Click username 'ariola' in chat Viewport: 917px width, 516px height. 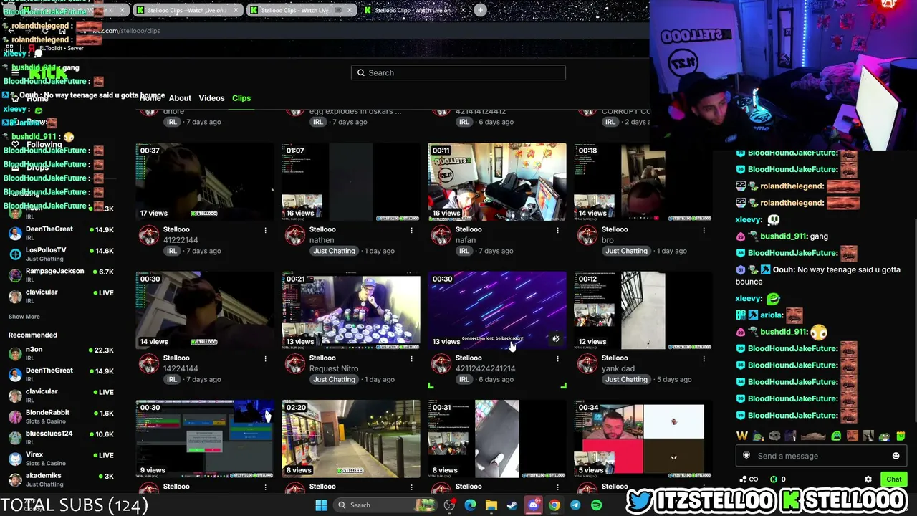[771, 315]
